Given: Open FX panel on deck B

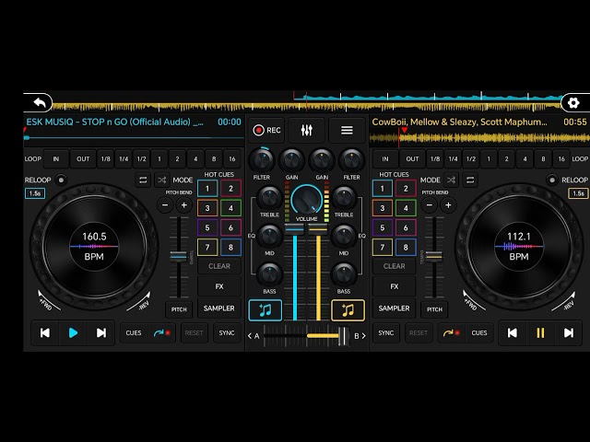Looking at the screenshot, I should tap(394, 286).
